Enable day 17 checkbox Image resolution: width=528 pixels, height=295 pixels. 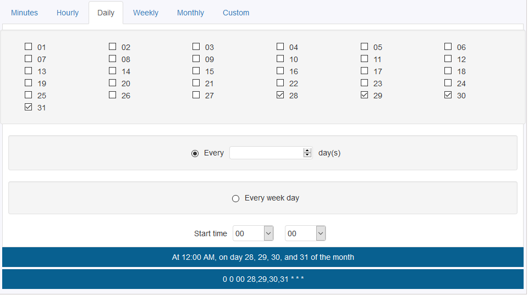click(364, 71)
